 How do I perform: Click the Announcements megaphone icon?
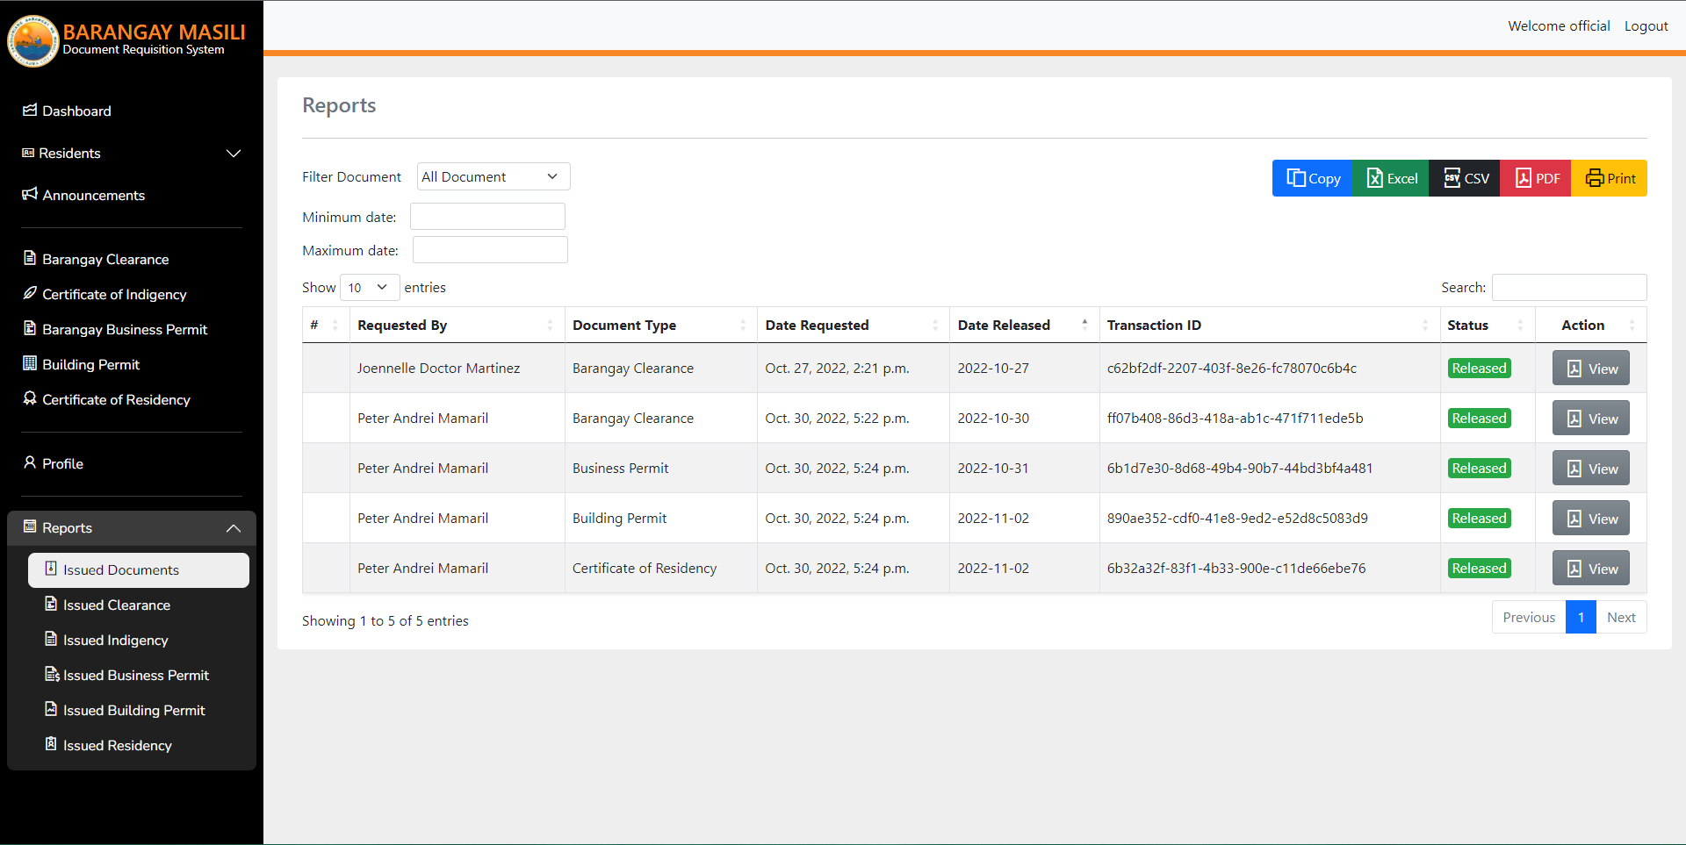coord(30,195)
